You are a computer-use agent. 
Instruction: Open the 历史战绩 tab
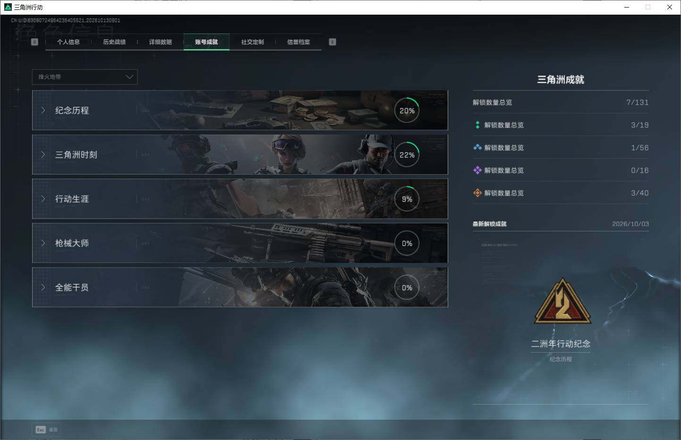pos(114,42)
